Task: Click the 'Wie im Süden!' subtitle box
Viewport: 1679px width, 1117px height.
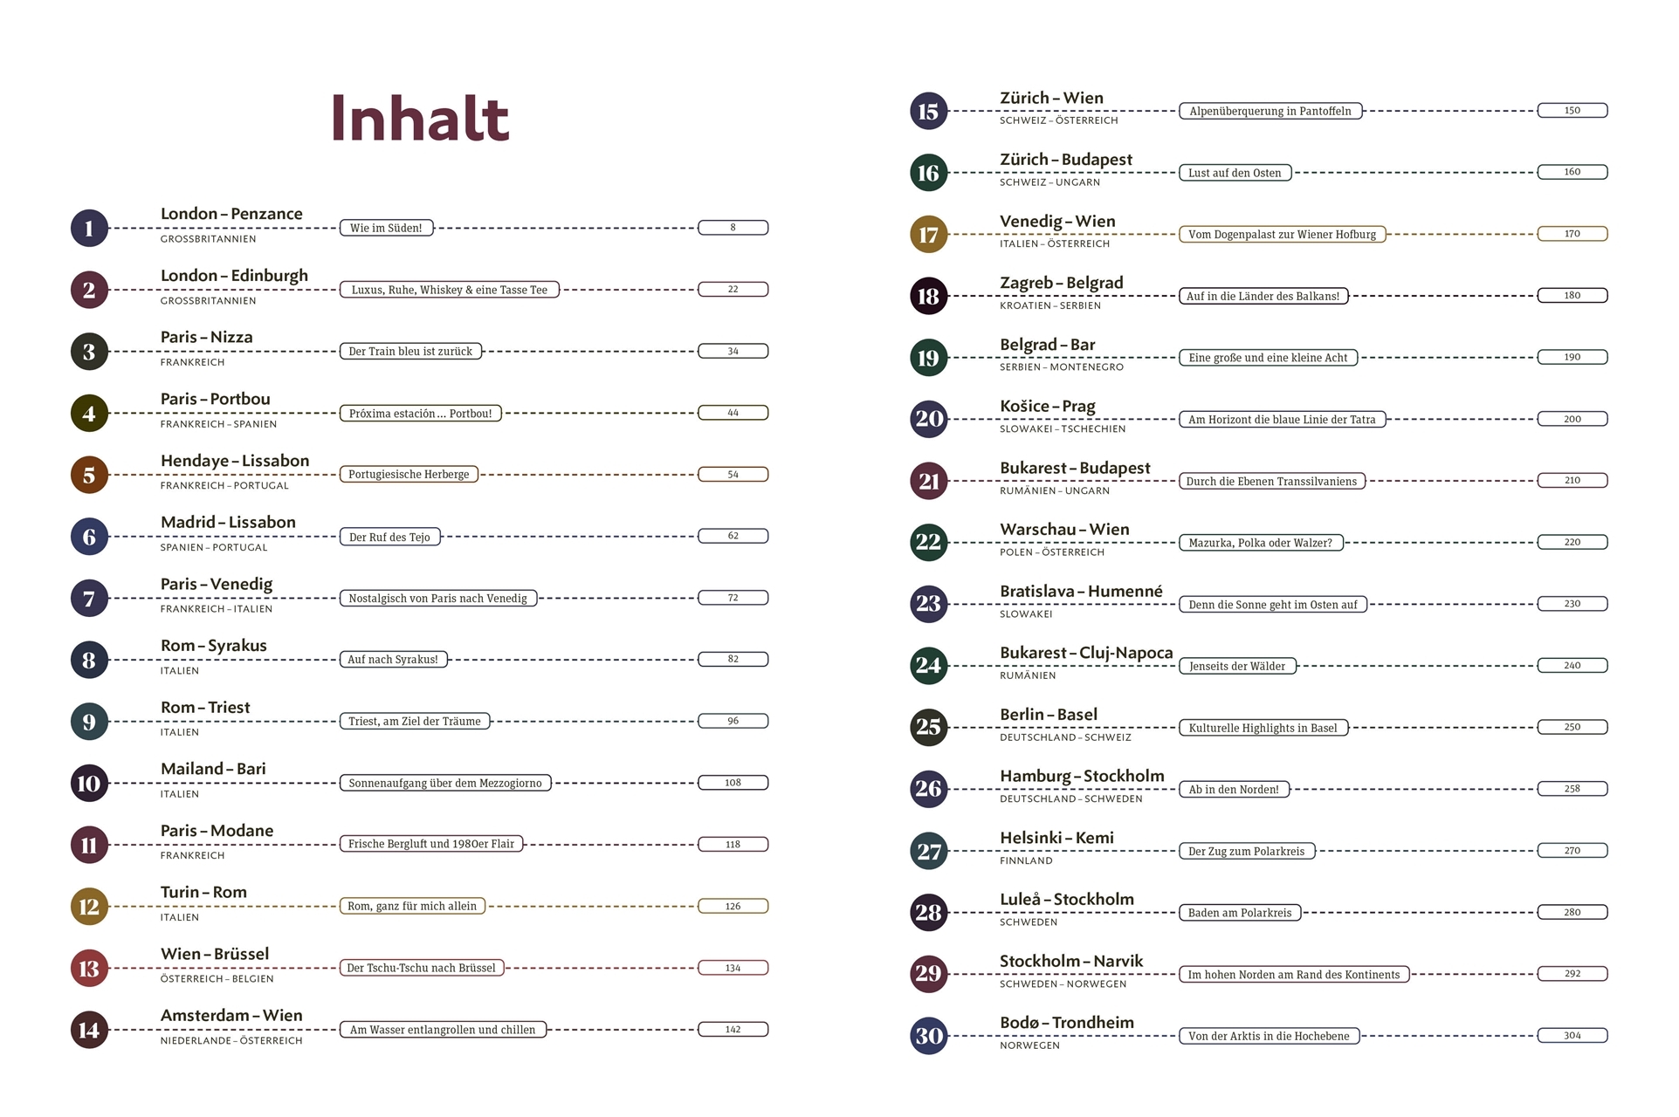Action: point(386,229)
